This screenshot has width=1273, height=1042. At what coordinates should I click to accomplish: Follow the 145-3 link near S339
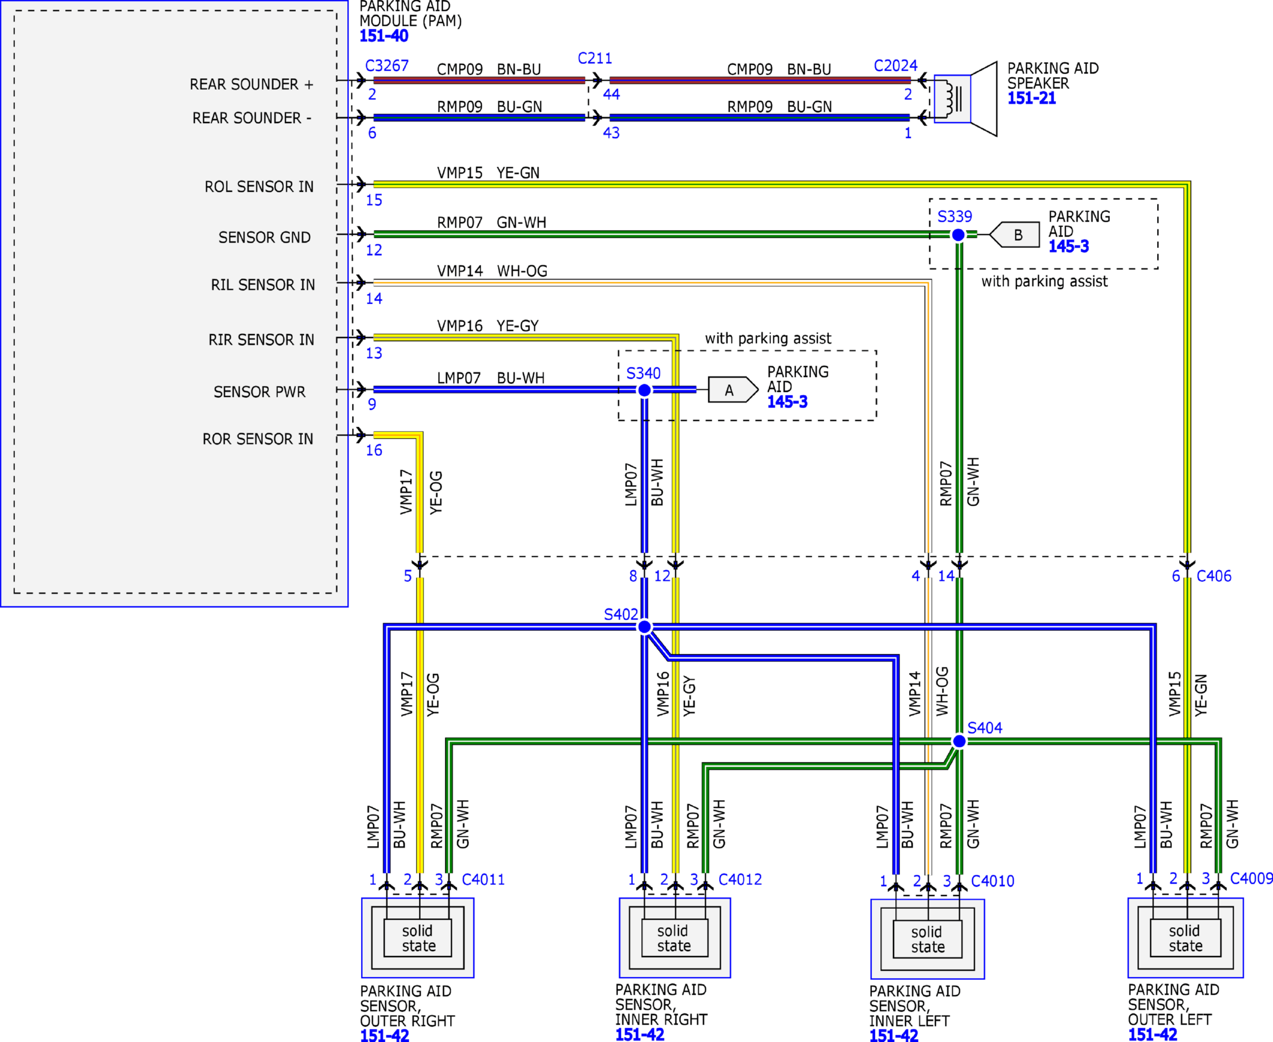coord(1068,246)
